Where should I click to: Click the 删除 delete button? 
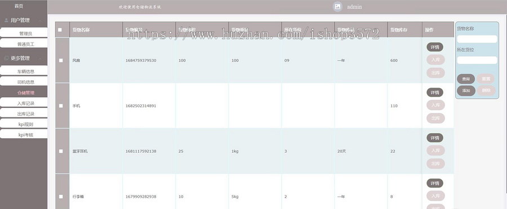[x=486, y=90]
